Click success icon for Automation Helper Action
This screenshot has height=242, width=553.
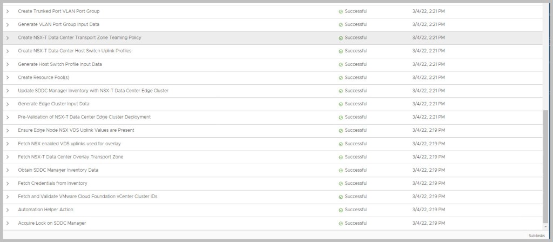[341, 210]
